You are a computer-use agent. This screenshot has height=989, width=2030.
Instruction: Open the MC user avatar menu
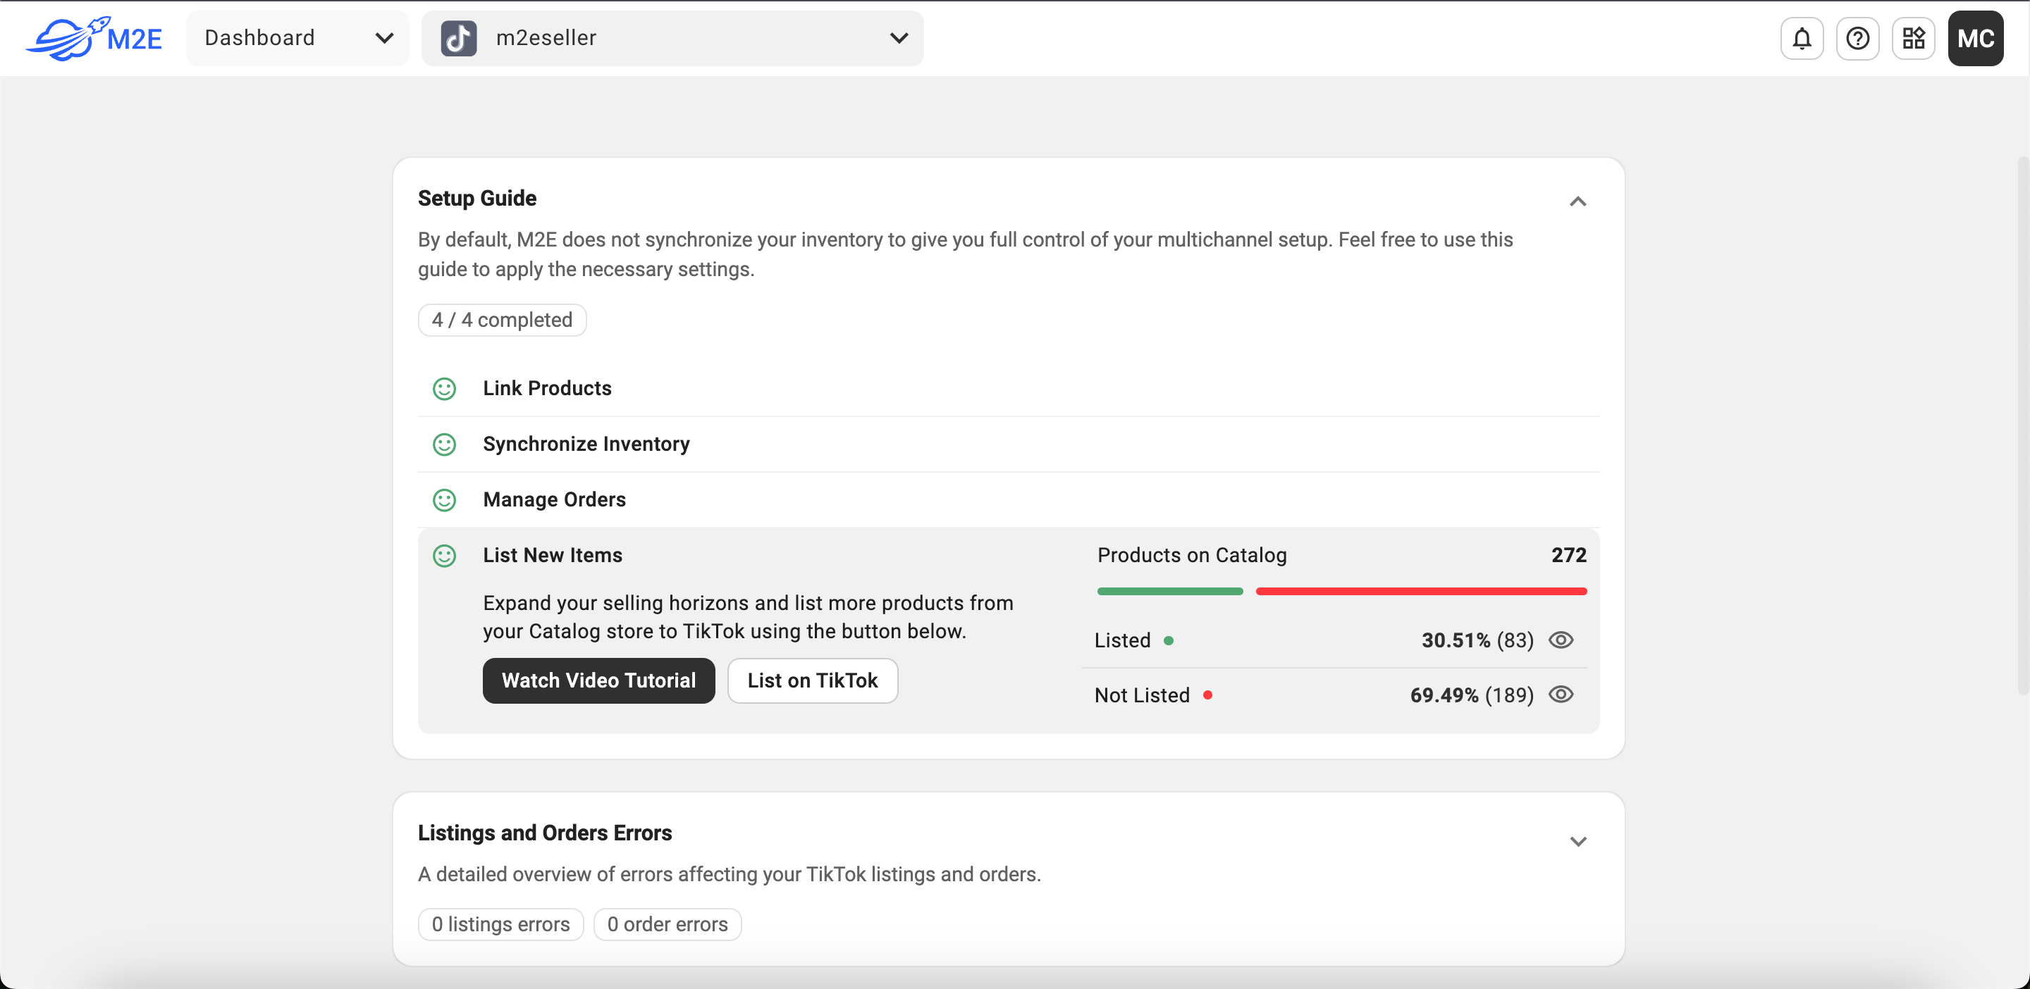(1975, 38)
